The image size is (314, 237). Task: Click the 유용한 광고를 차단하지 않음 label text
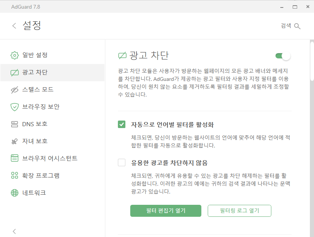pos(169,163)
